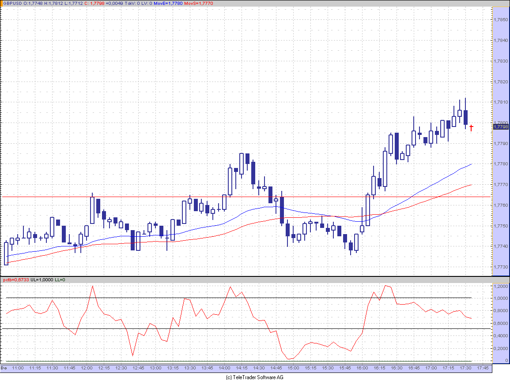This screenshot has width=510, height=380.
Task: Click the highlighted 1,7798 current price tag
Action: [x=501, y=127]
